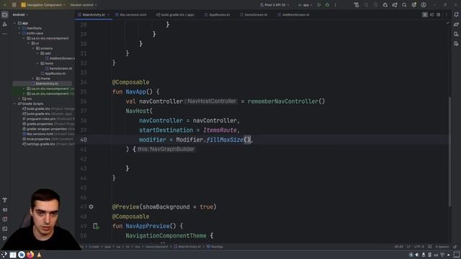The height and width of the screenshot is (259, 461).
Task: Click the editor vertical scrollbar thumb
Action: tap(449, 151)
